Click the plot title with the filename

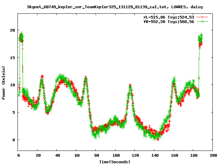pyautogui.click(x=115, y=7)
